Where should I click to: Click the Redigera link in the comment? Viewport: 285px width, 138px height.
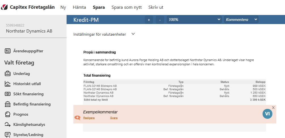pyautogui.click(x=89, y=118)
